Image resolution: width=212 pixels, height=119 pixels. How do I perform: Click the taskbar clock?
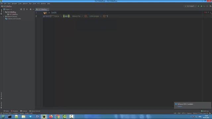pos(206,117)
